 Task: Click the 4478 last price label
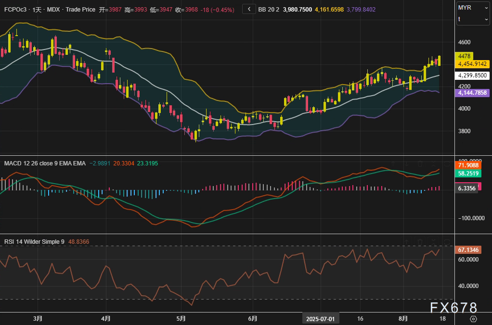click(x=465, y=56)
